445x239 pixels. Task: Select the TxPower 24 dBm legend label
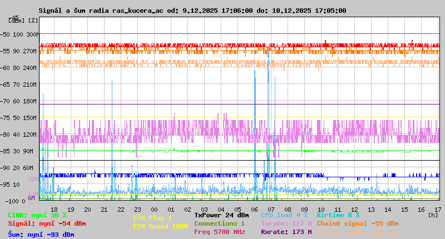point(221,215)
